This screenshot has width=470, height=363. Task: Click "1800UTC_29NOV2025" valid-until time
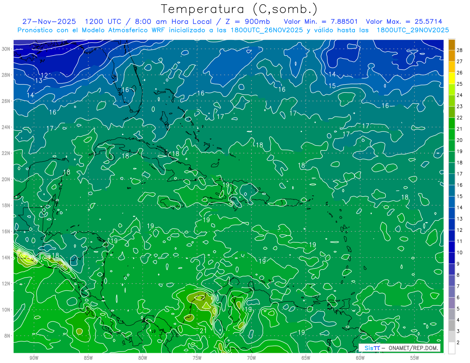coord(412,30)
